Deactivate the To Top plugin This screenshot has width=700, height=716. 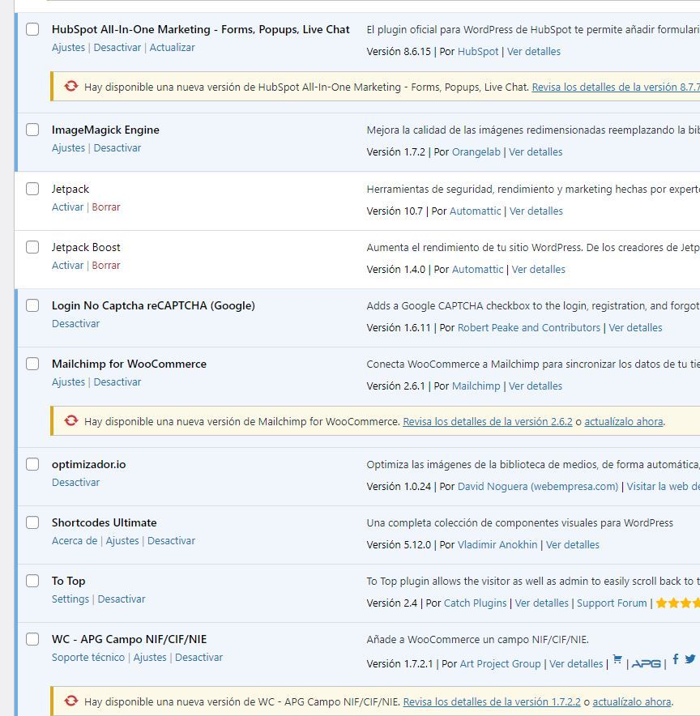122,599
